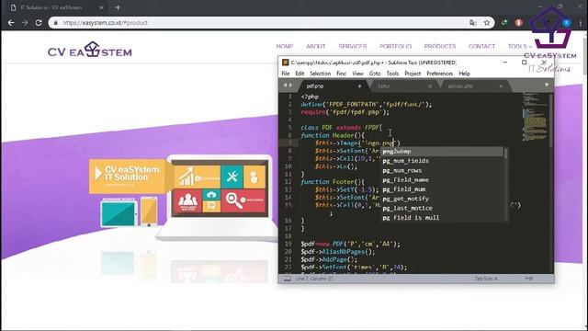Open the HOME page link
This screenshot has width=588, height=331.
pos(285,47)
